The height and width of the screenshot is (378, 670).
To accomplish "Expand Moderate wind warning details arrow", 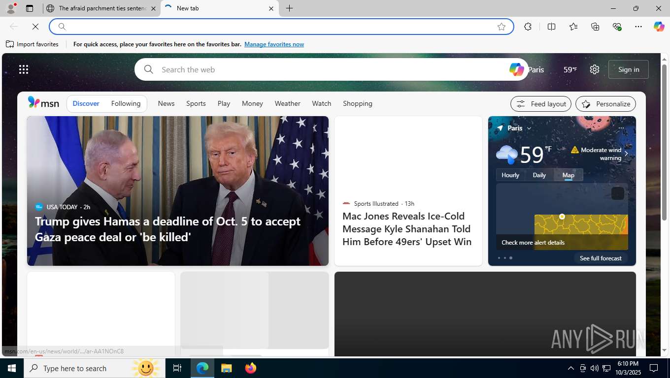I will click(626, 154).
